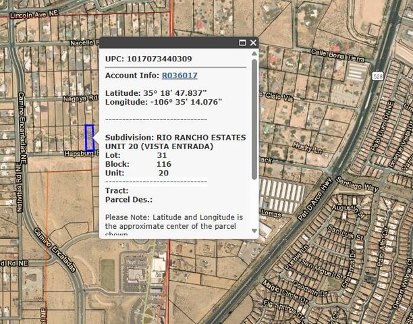Click the popup scroll up arrow
This screenshot has width=413, height=324.
[x=254, y=54]
